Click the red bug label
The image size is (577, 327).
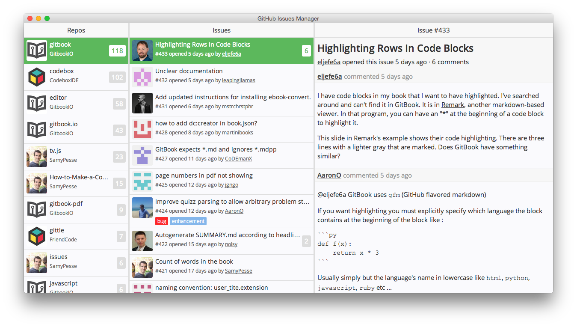pyautogui.click(x=162, y=221)
